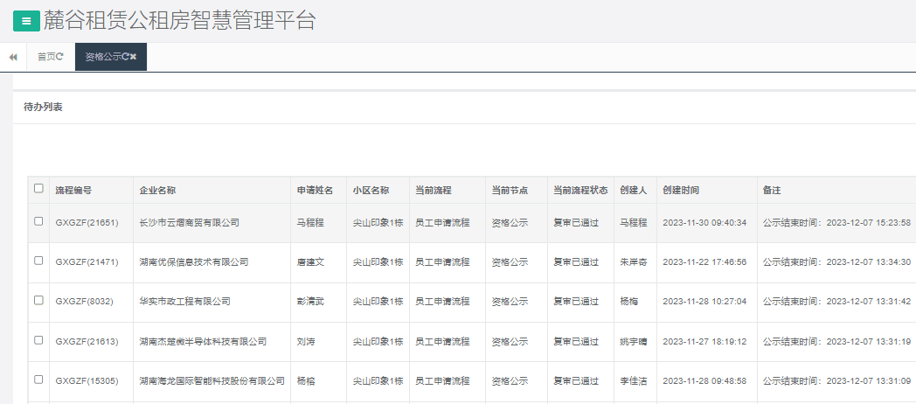
Task: Enable checkbox for GXGZF(21613) row
Action: [38, 339]
